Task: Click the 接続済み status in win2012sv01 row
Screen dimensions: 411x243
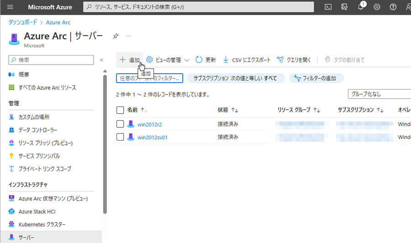Action: pos(228,137)
